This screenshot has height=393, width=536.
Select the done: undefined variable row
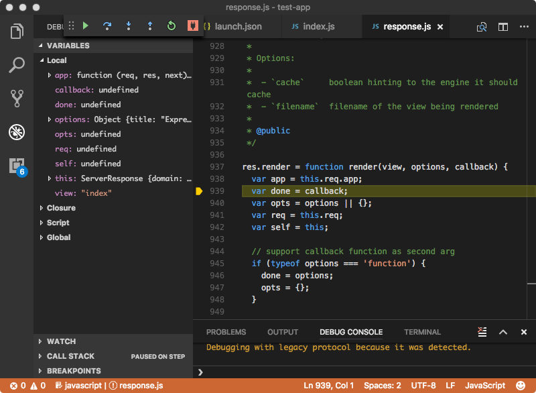click(113, 105)
